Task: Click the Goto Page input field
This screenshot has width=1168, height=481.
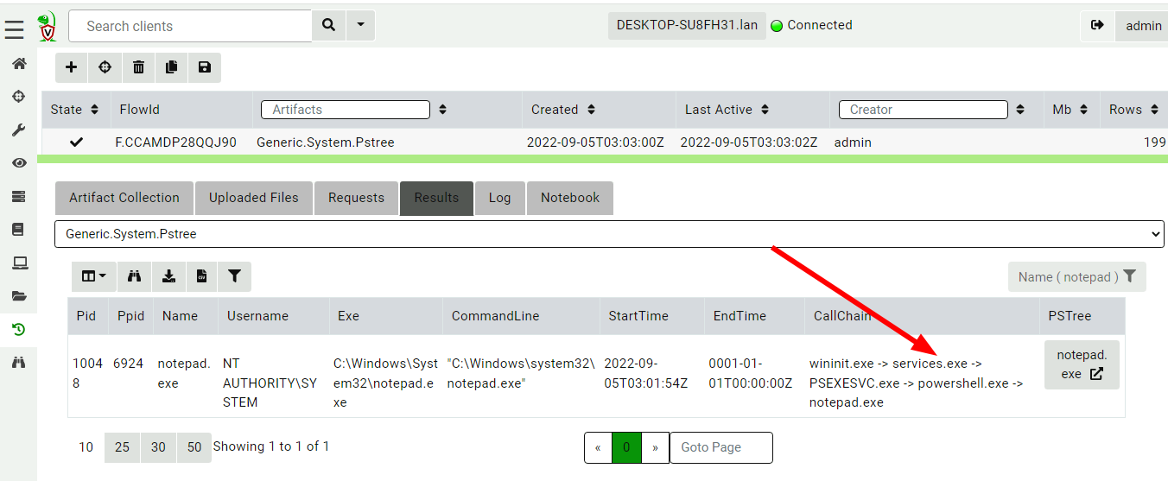Action: (720, 447)
